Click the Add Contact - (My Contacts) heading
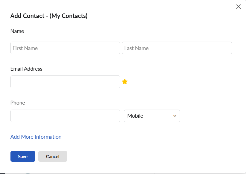246x174 pixels. pyautogui.click(x=49, y=16)
